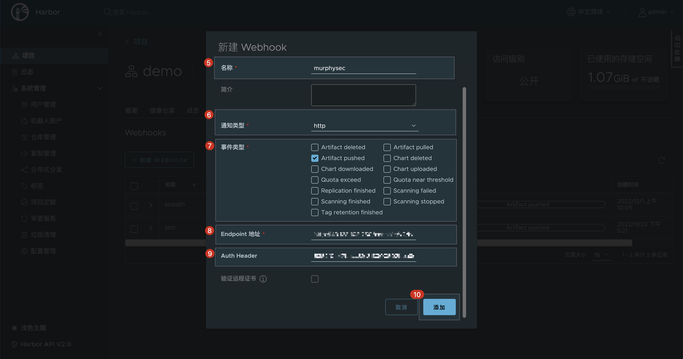
Task: Tick the Chart deleted event checkbox
Action: click(387, 158)
